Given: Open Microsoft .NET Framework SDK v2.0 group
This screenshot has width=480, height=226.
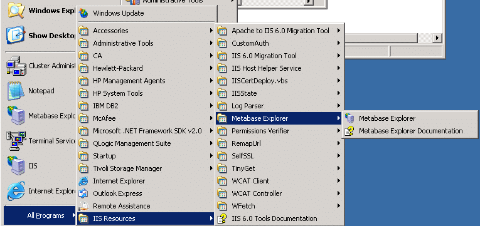Looking at the screenshot, I should coord(146,131).
